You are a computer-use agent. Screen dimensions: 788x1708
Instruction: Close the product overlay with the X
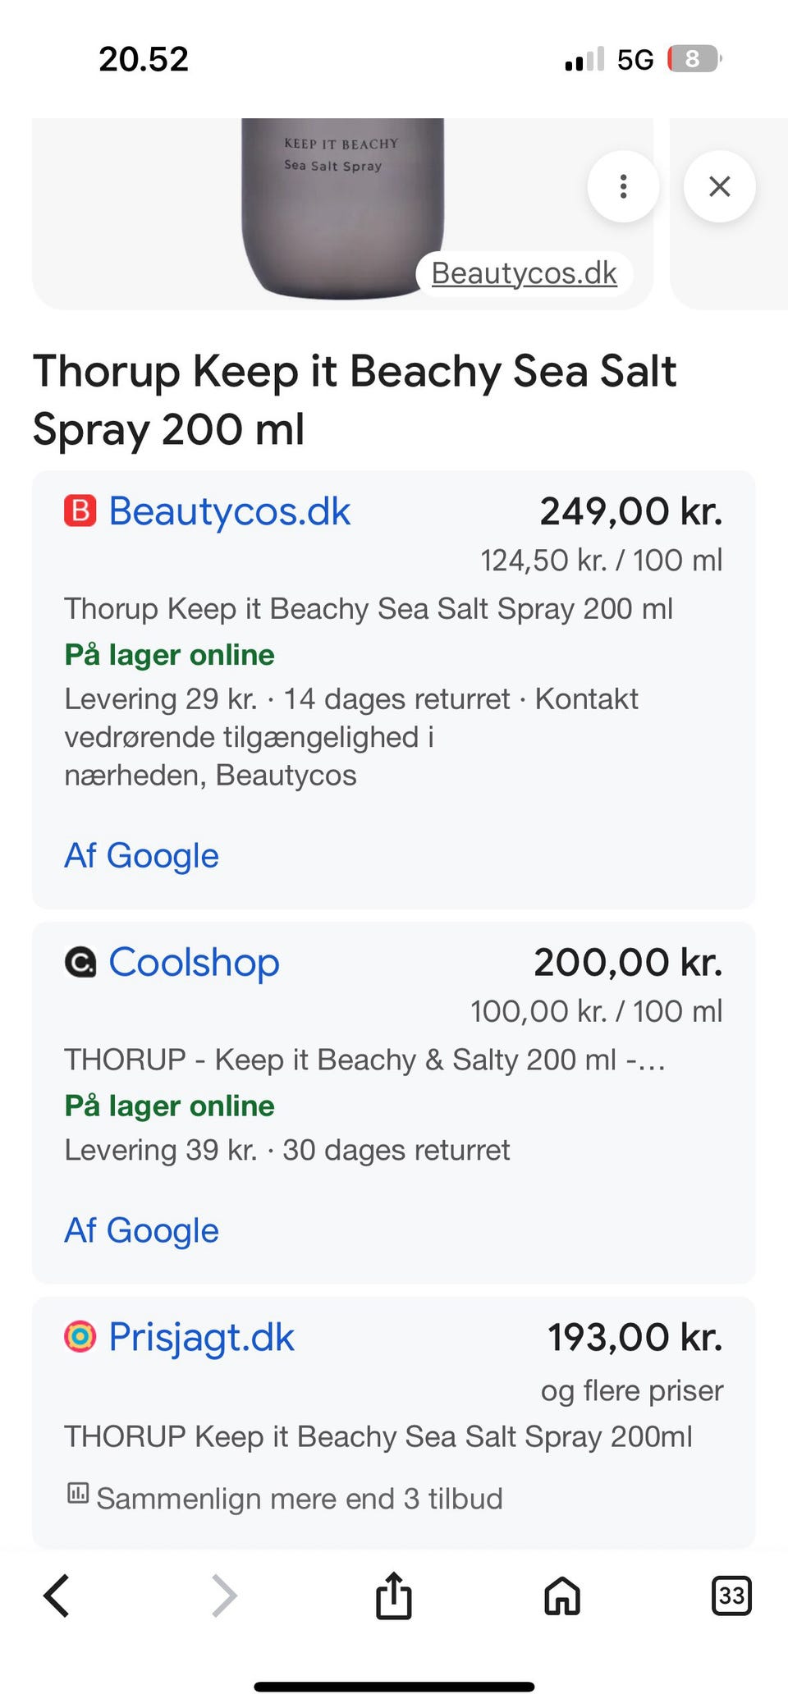point(719,186)
